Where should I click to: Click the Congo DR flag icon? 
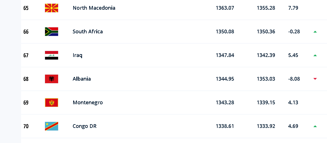pyautogui.click(x=52, y=126)
